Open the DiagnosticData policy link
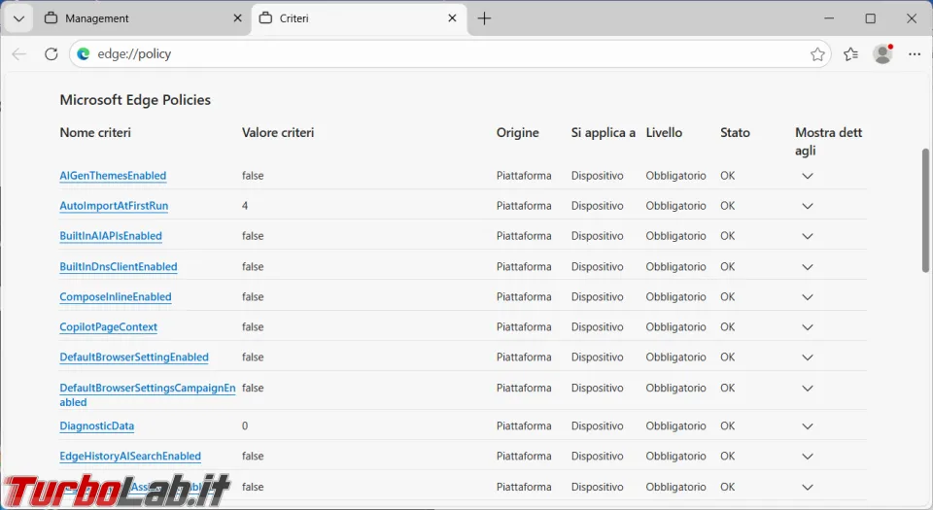This screenshot has height=510, width=933. [96, 426]
